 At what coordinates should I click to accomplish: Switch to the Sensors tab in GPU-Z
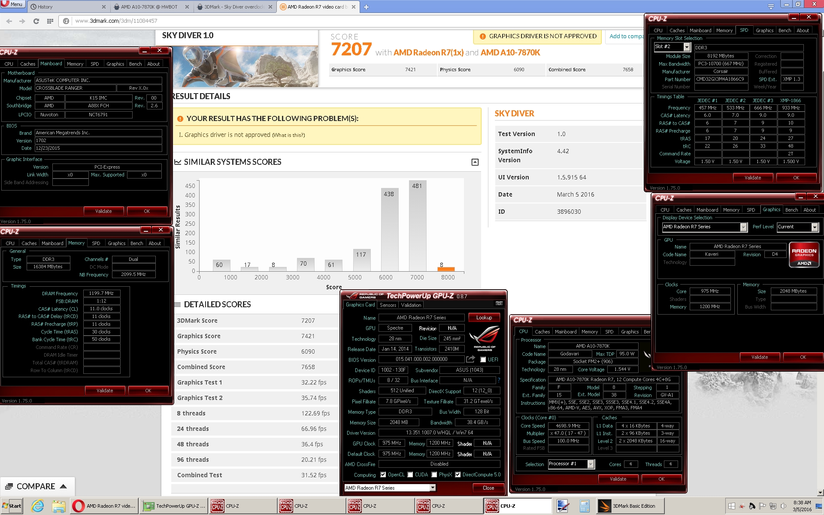click(388, 305)
